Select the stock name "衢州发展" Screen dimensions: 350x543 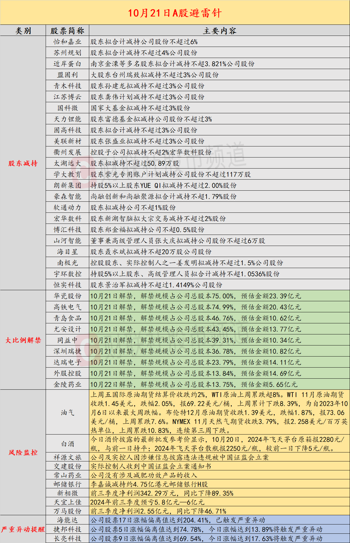67,152
